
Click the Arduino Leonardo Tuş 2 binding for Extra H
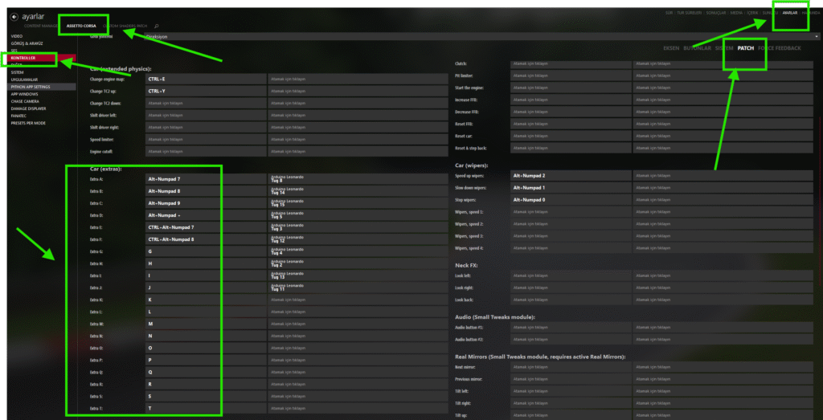click(x=358, y=263)
